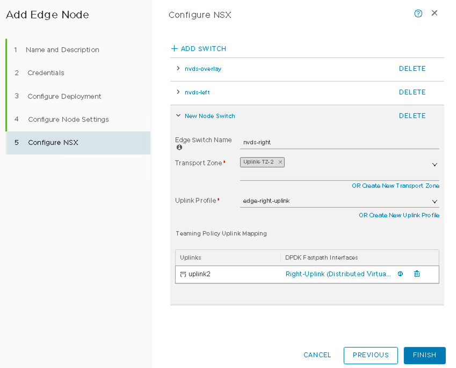Click OR Create New Uplink Profile link
456x368 pixels.
(399, 215)
